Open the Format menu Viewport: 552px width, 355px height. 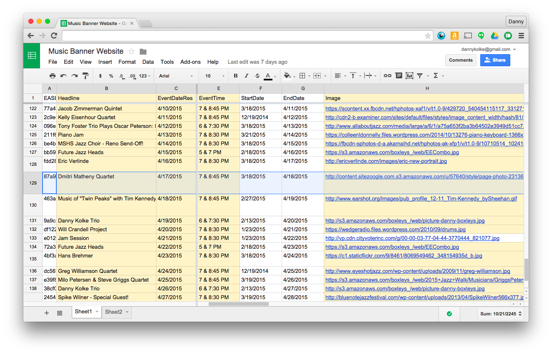127,62
